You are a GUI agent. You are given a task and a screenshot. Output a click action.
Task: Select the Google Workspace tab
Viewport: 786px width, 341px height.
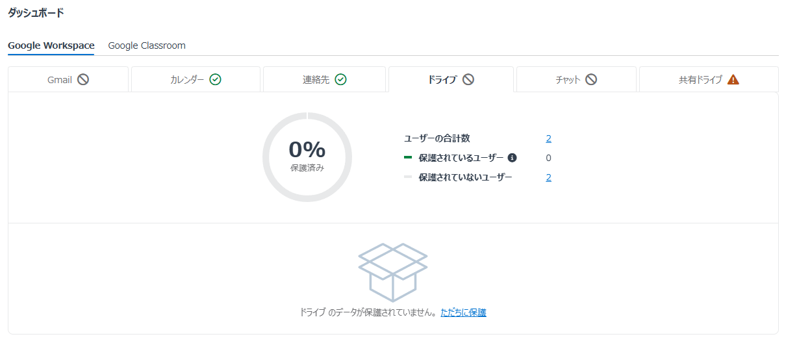(51, 45)
